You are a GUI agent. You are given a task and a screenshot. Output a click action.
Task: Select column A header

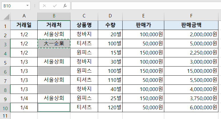[24, 16]
